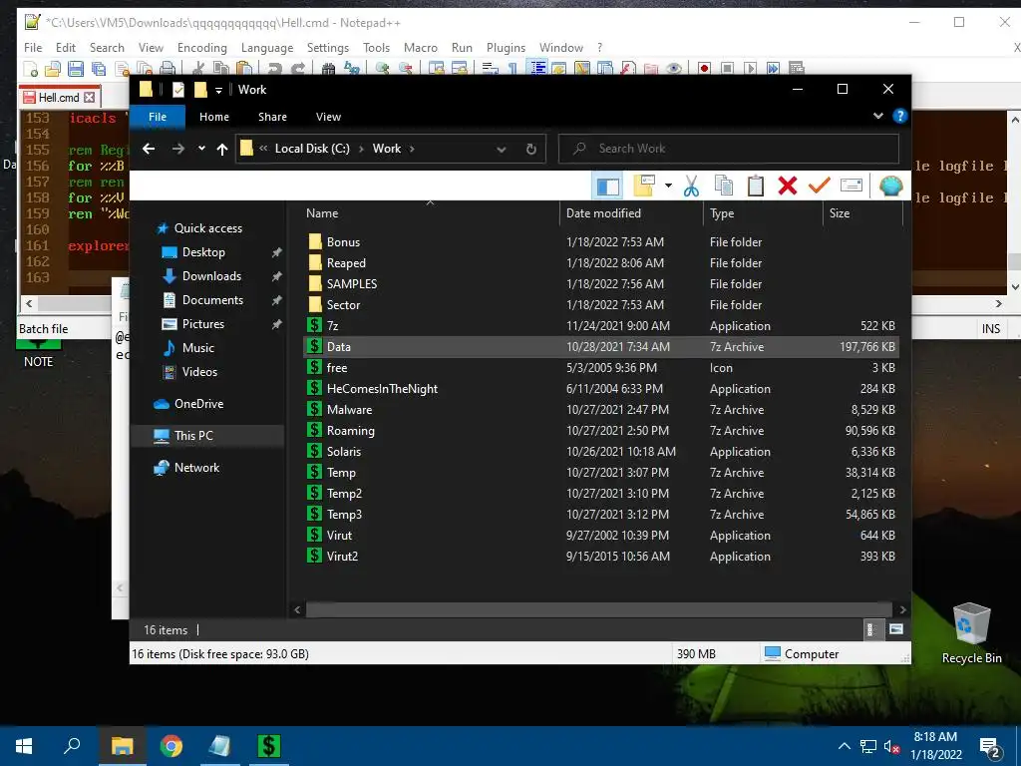The width and height of the screenshot is (1021, 766).
Task: Click the taskbar search magnifier
Action: click(72, 746)
